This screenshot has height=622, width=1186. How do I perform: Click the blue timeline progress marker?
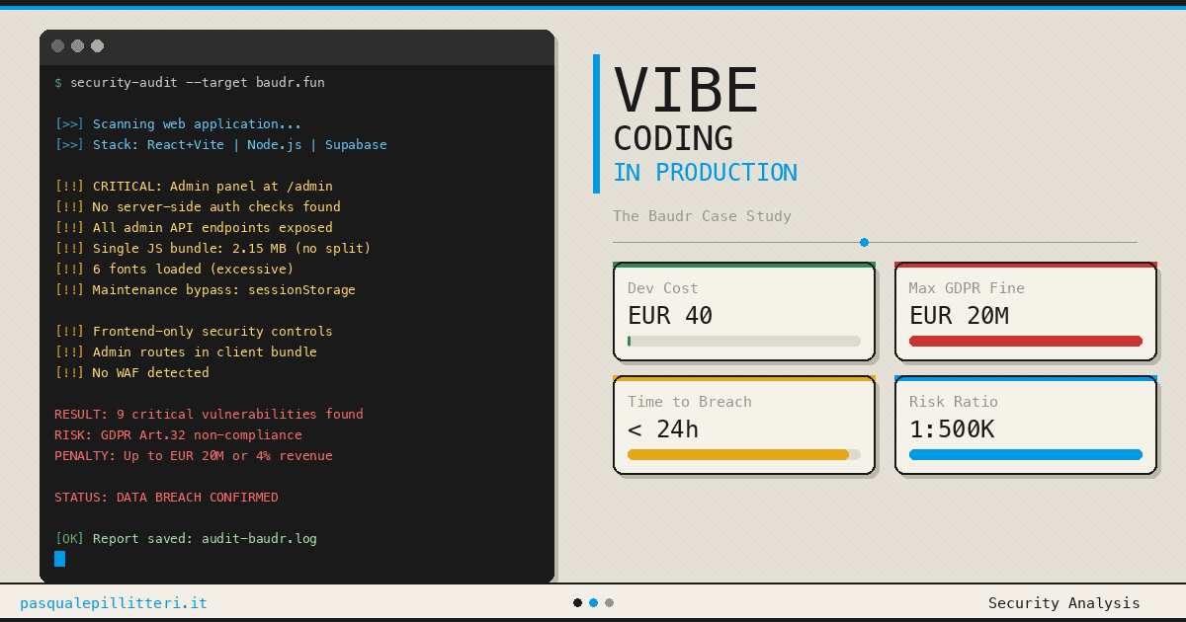click(864, 242)
